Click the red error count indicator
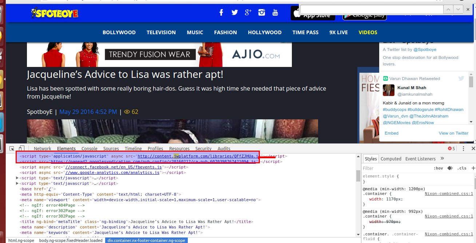 (451, 148)
